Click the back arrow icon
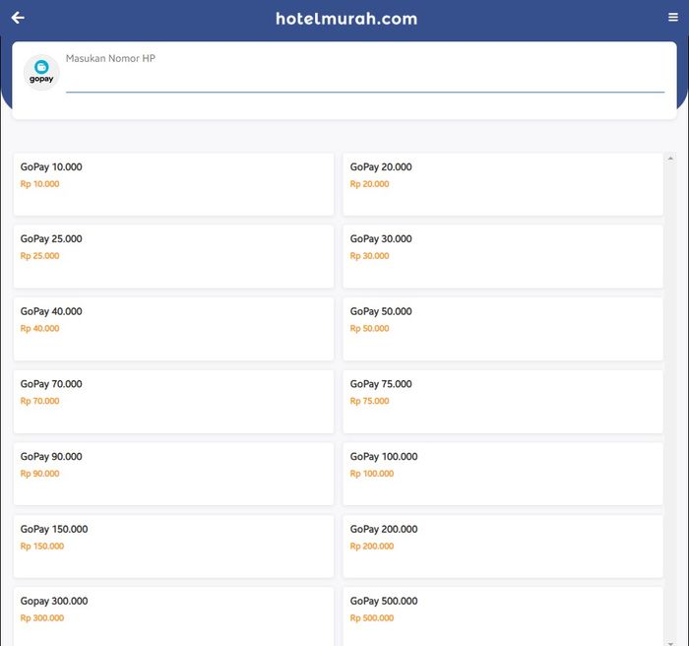Image resolution: width=689 pixels, height=646 pixels. pos(18,18)
